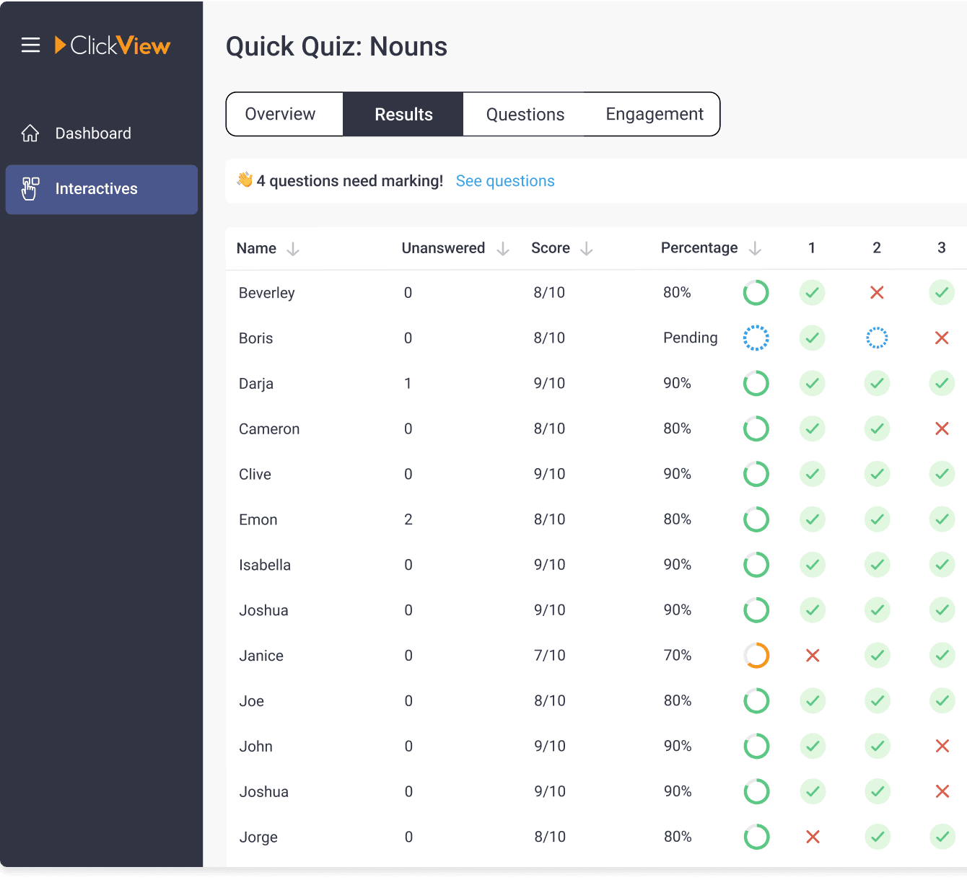
Task: Click Beverley's question 2 red cross
Action: (877, 293)
